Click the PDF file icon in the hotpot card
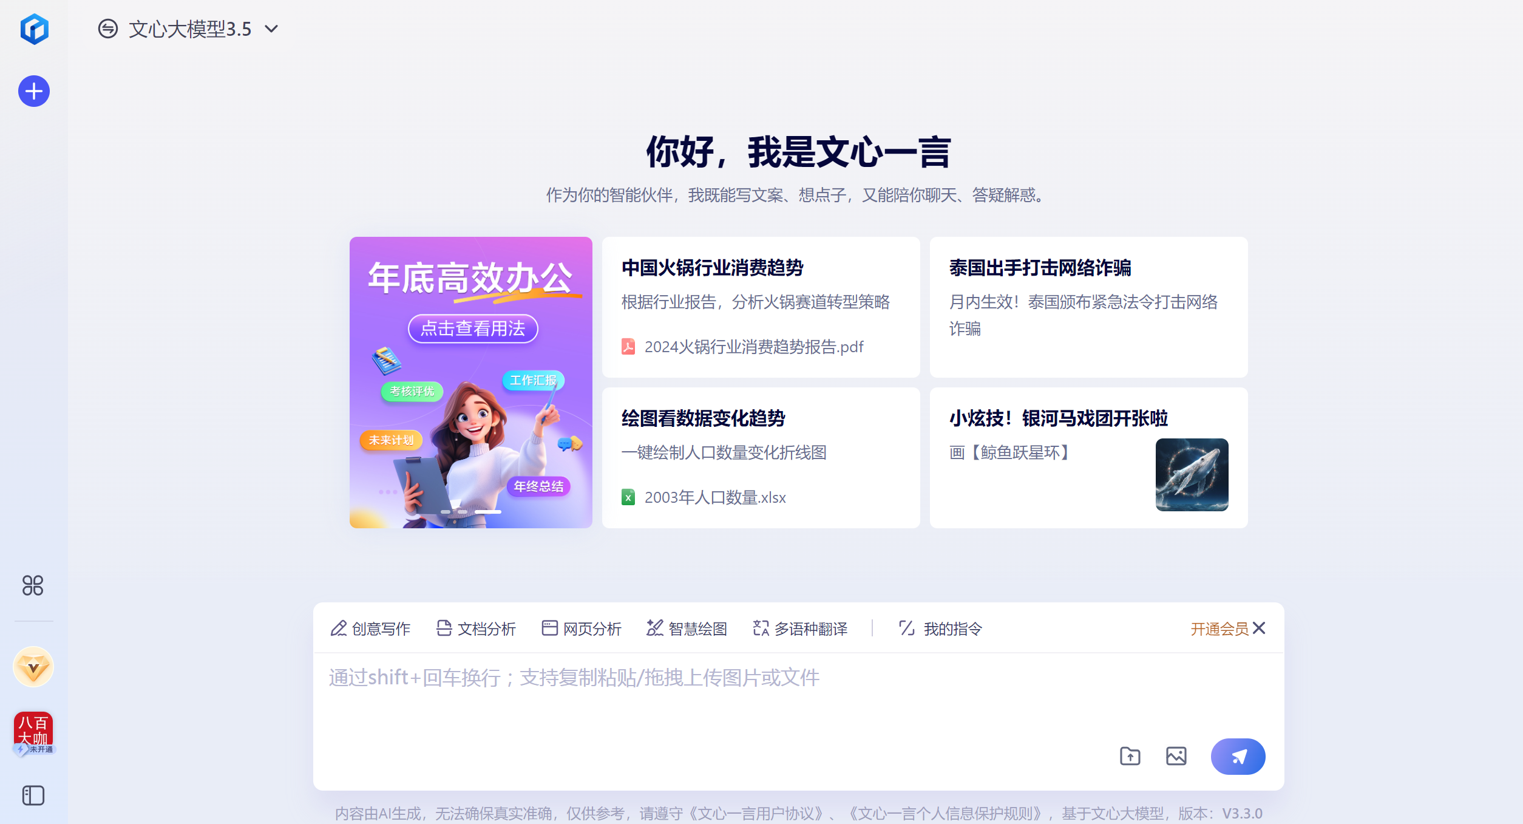 point(628,347)
